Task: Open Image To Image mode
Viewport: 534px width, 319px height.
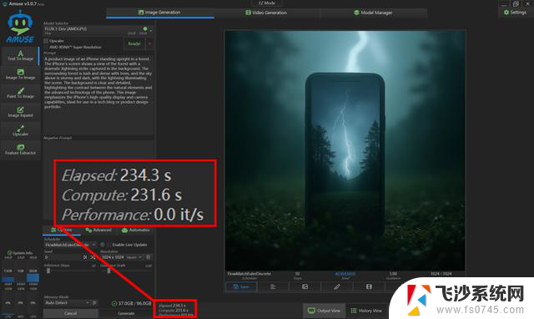Action: pos(20,74)
